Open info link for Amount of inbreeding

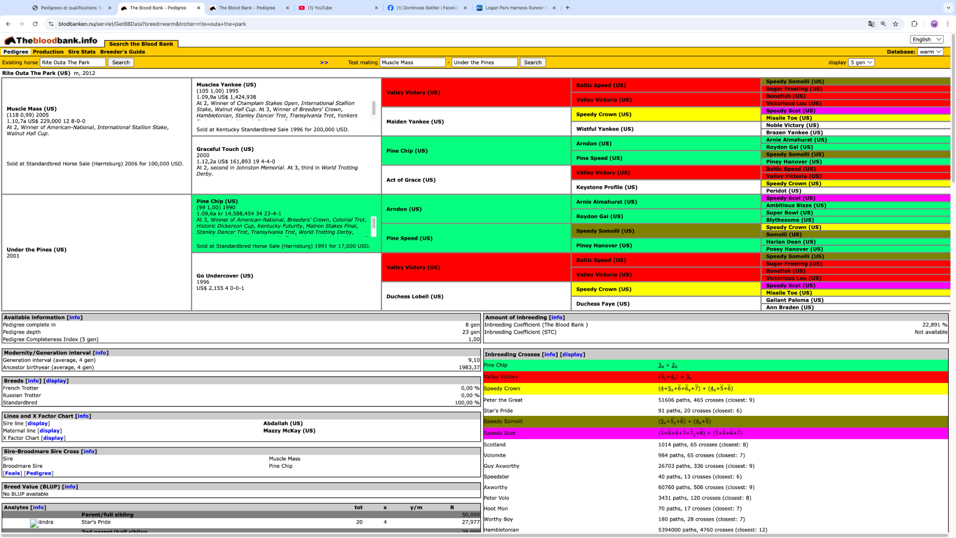tap(557, 317)
